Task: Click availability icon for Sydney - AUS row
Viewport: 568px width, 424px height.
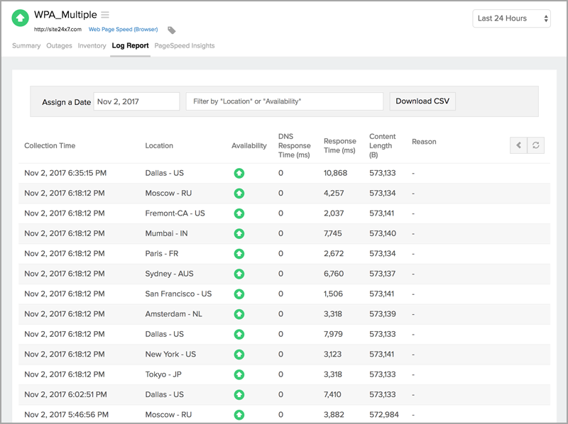Action: [239, 274]
